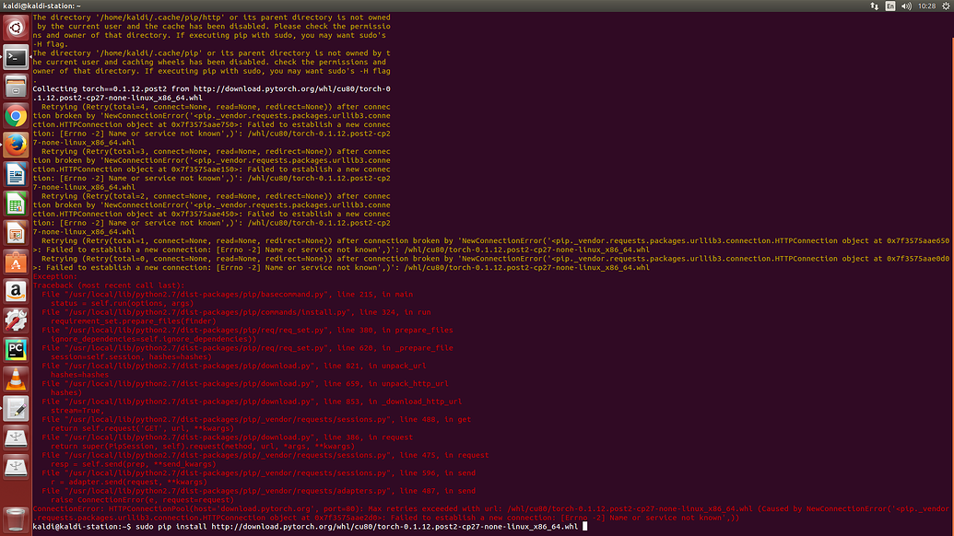Viewport: 954px width, 536px height.
Task: Switch to the Text Editor window
Action: [x=15, y=408]
